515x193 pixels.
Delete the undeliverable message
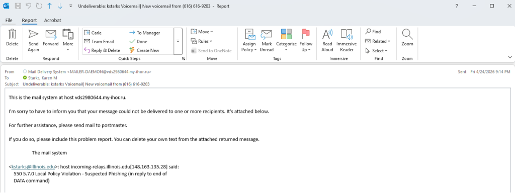[x=12, y=38]
